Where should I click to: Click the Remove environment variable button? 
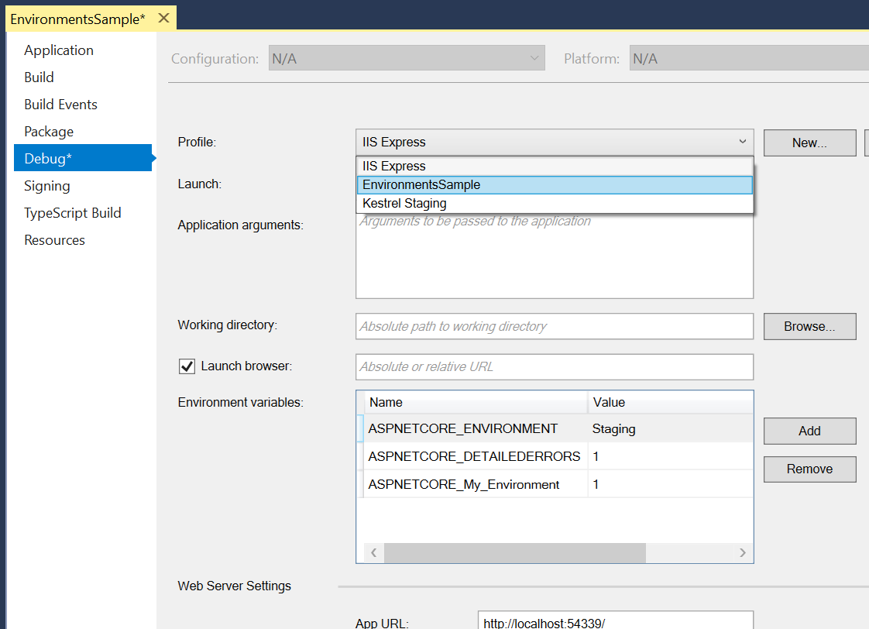pos(809,469)
